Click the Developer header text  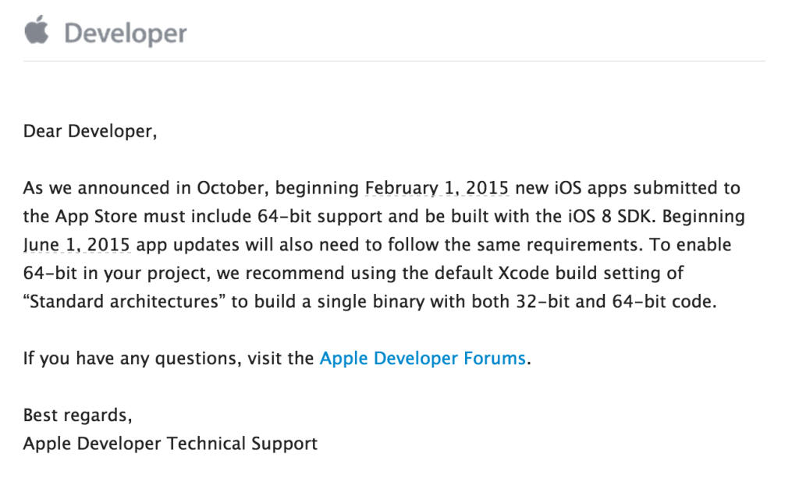pyautogui.click(x=126, y=34)
